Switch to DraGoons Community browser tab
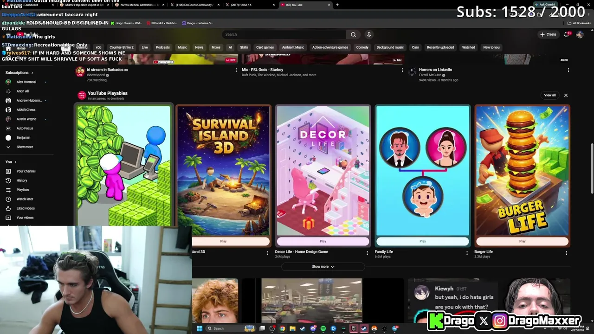The width and height of the screenshot is (594, 334). pos(194,5)
